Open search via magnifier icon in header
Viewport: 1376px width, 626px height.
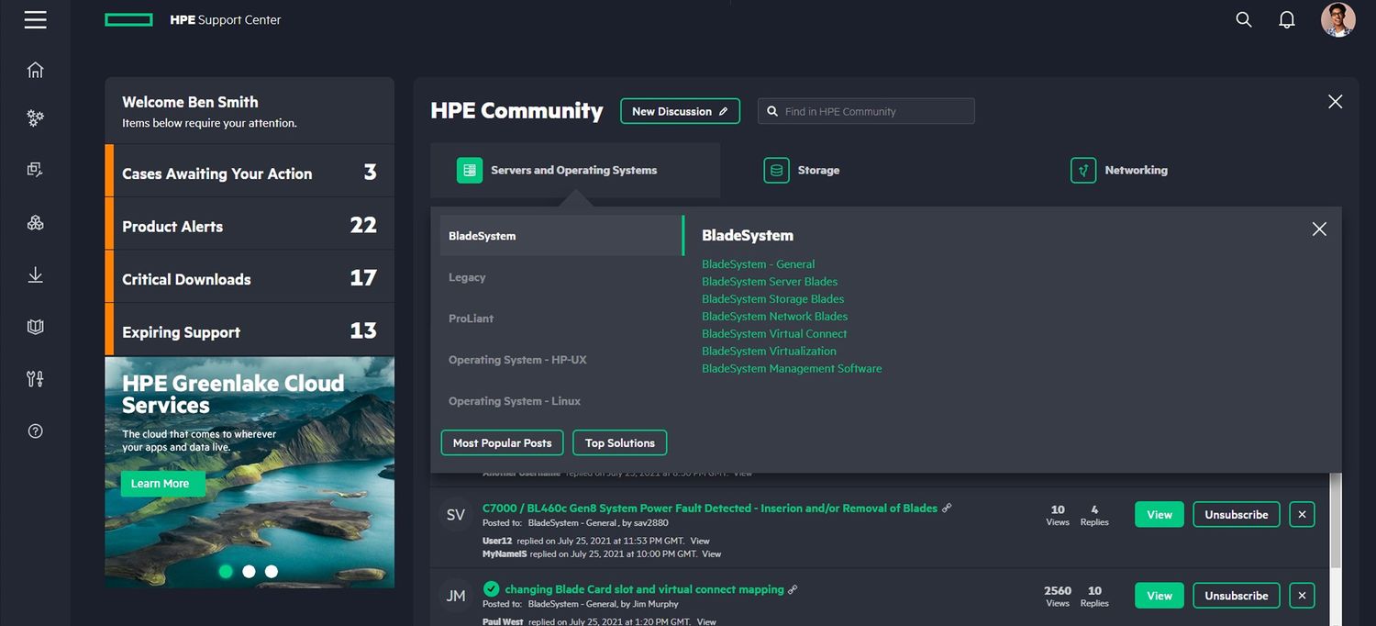1244,19
